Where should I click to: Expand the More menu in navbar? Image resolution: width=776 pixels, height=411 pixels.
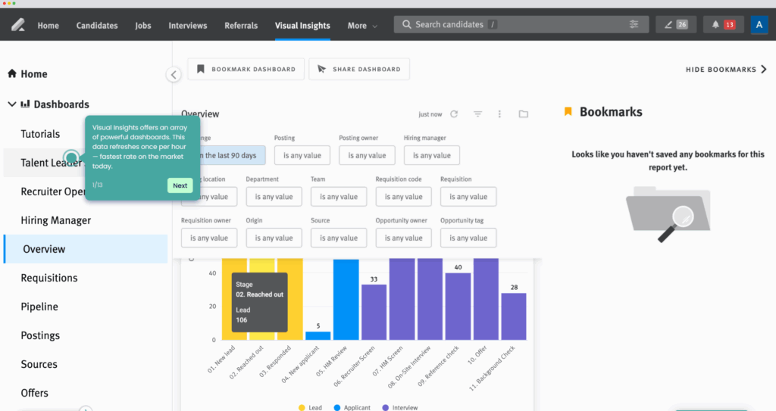click(362, 25)
